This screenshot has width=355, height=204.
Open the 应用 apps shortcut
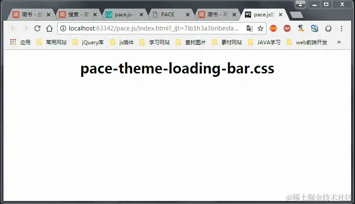[x=20, y=42]
